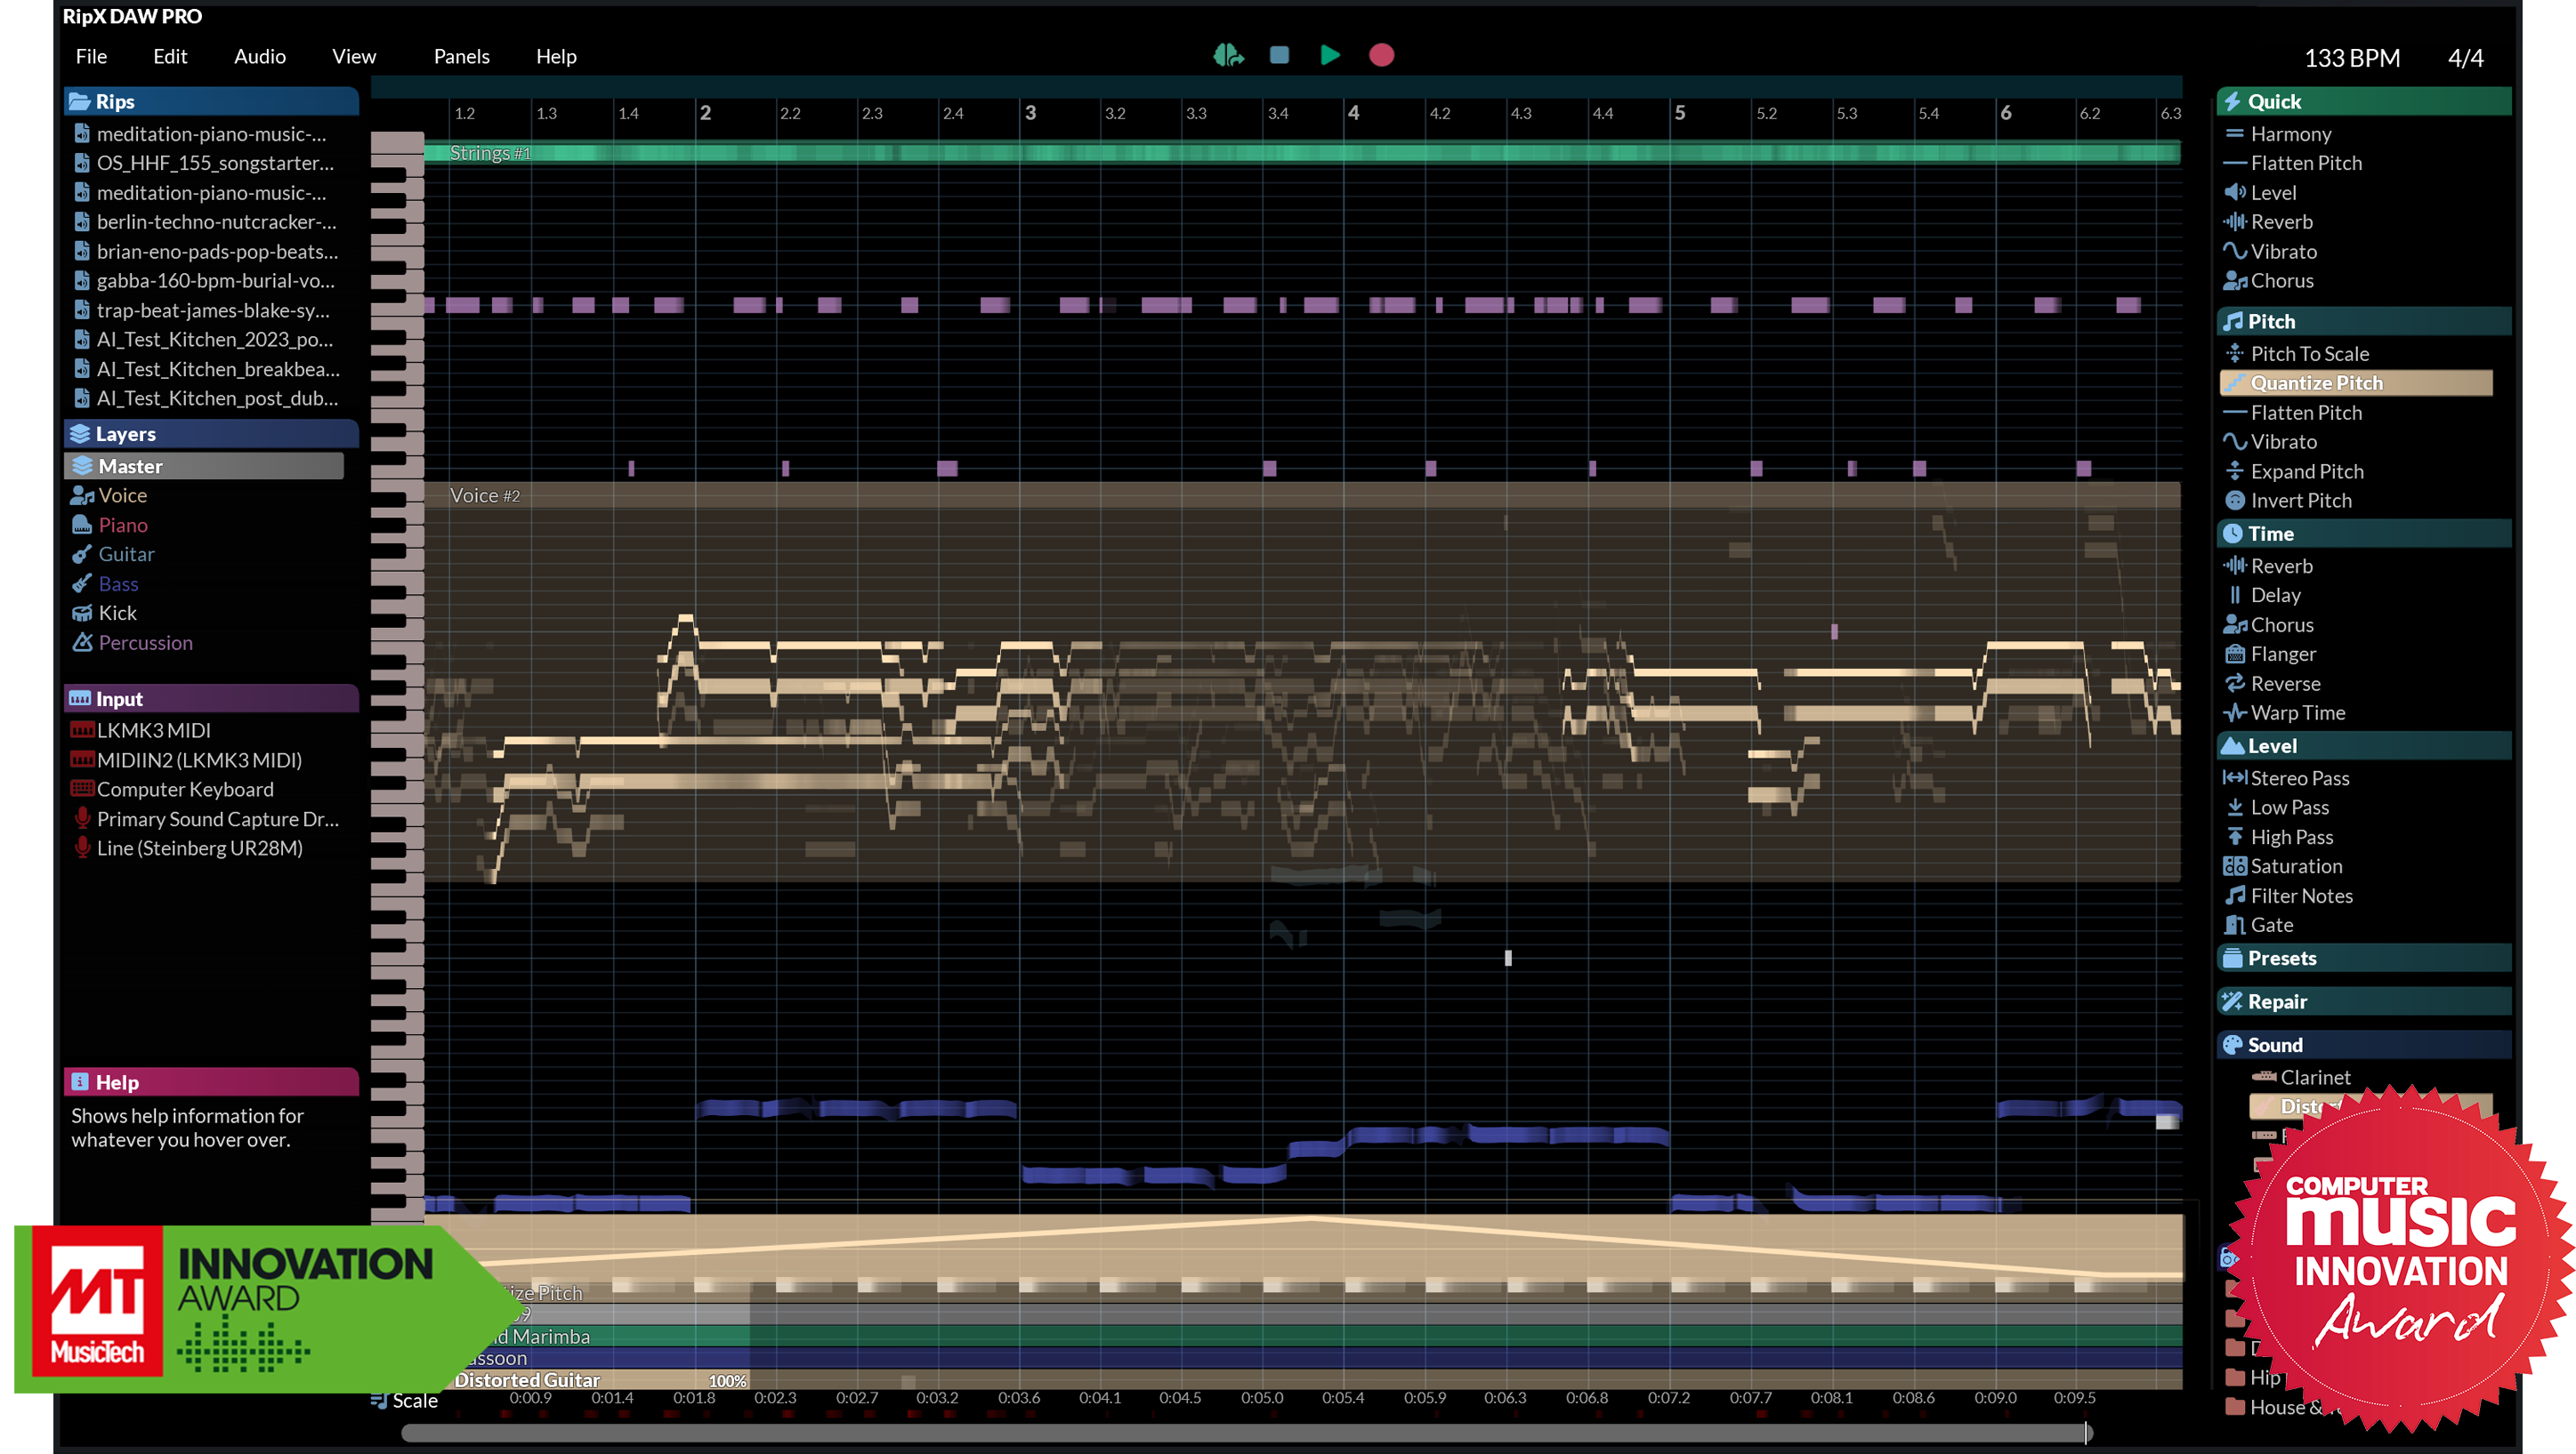Enable the Computer Keyboard input

186,789
